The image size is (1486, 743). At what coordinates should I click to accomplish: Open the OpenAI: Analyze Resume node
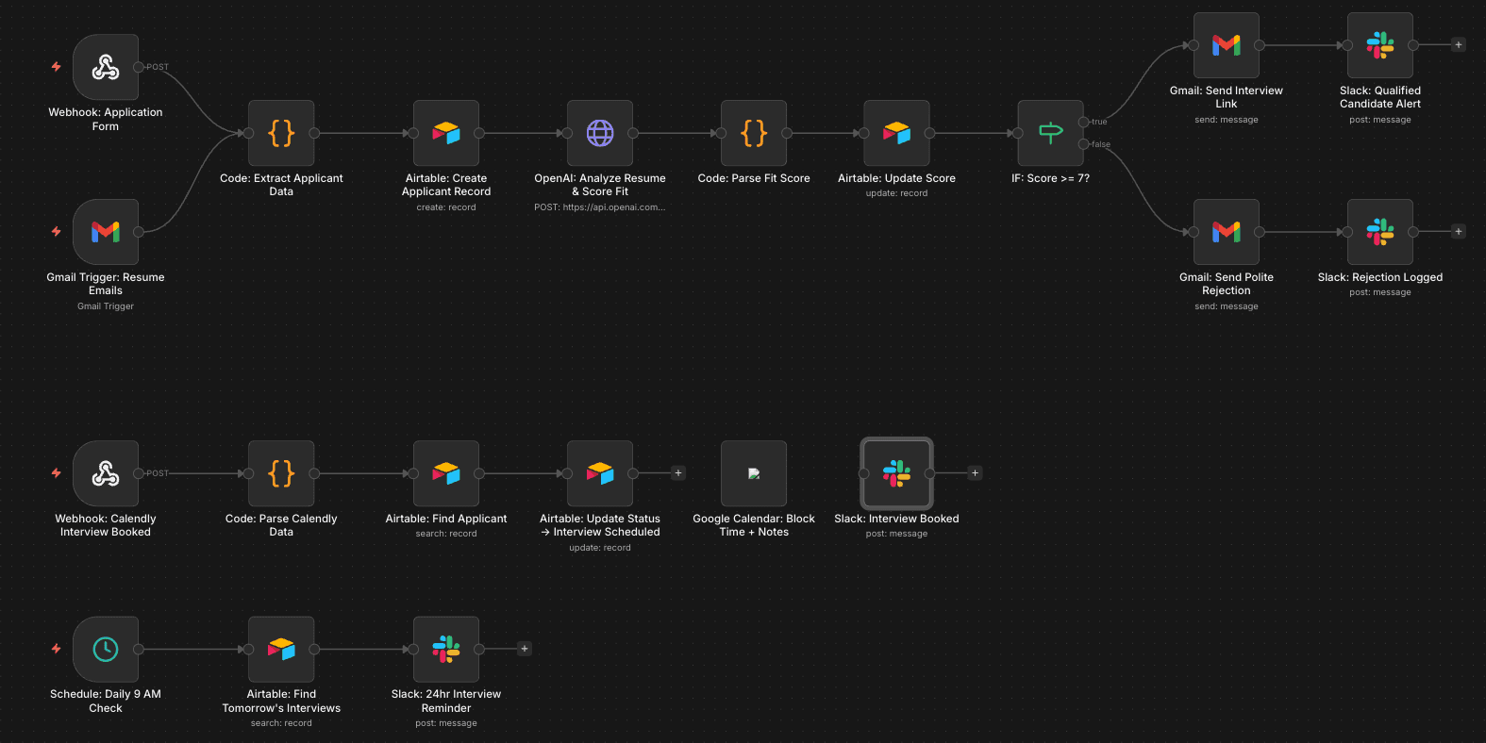[x=600, y=134]
